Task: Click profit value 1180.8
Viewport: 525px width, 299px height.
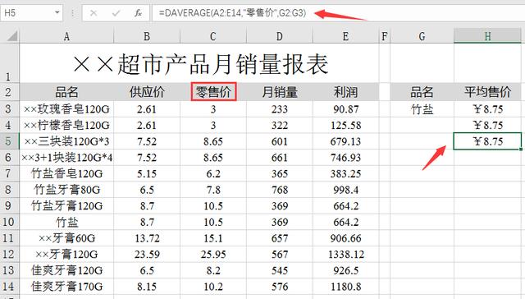Action: pyautogui.click(x=345, y=286)
